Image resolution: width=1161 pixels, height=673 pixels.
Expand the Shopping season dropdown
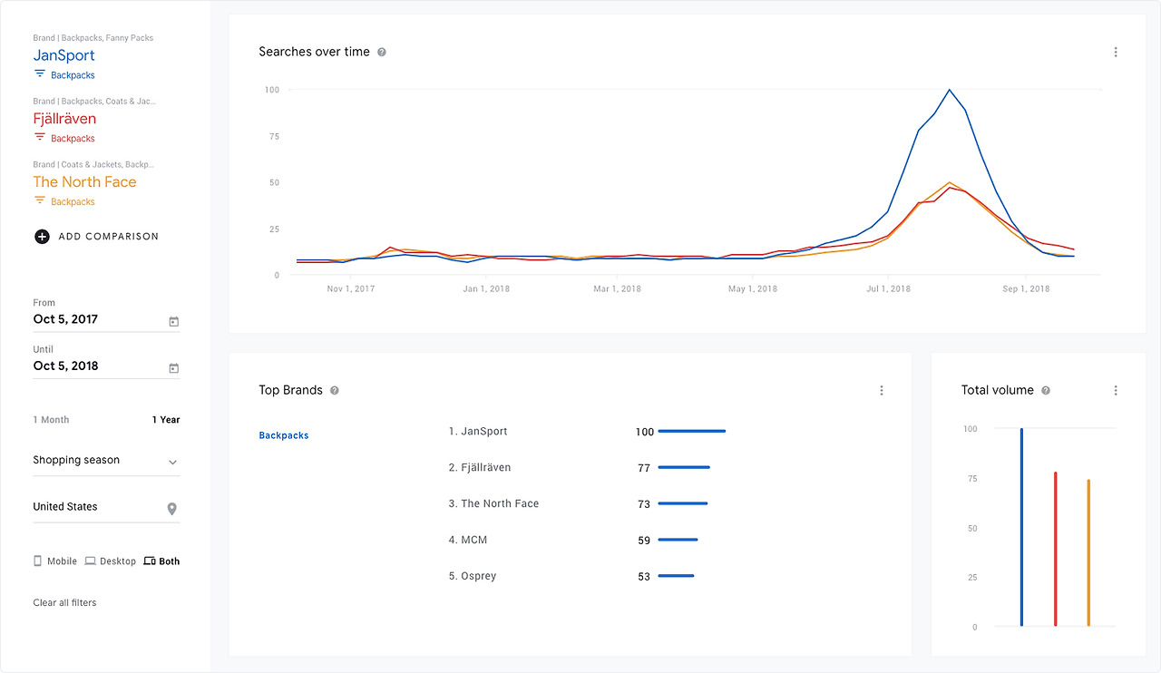[172, 462]
